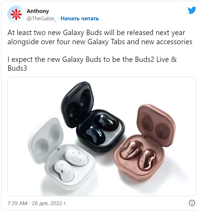The height and width of the screenshot is (211, 202).
Task: Click the tweet text starting 'At least two'
Action: (x=100, y=37)
